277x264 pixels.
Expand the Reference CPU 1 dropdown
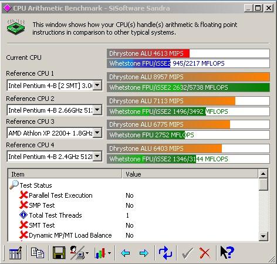coord(97,85)
